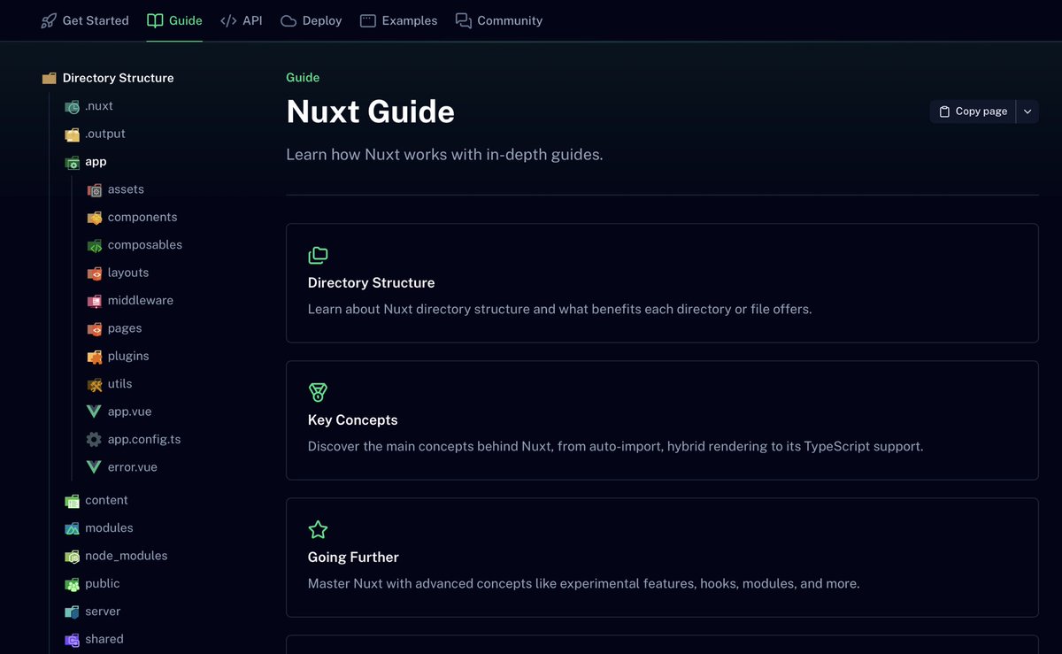
Task: Open the Copy page dropdown chevron
Action: pos(1027,112)
